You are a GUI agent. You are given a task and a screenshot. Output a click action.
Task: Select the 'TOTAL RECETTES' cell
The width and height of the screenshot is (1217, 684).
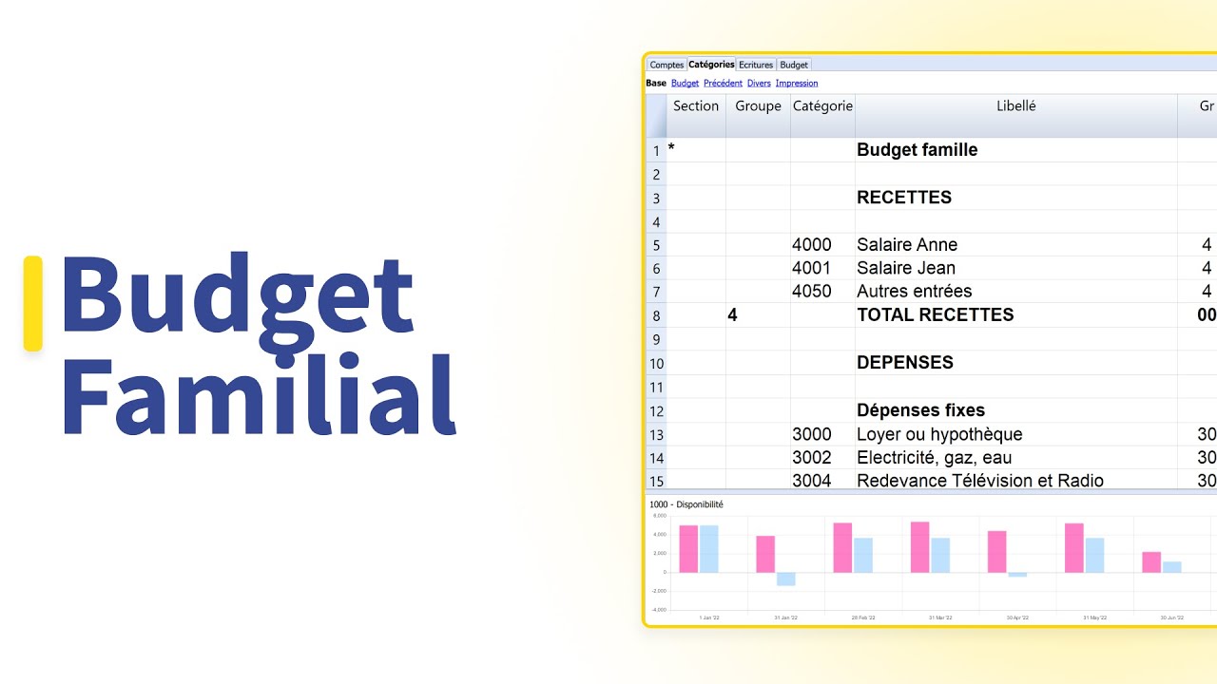pyautogui.click(x=1016, y=315)
